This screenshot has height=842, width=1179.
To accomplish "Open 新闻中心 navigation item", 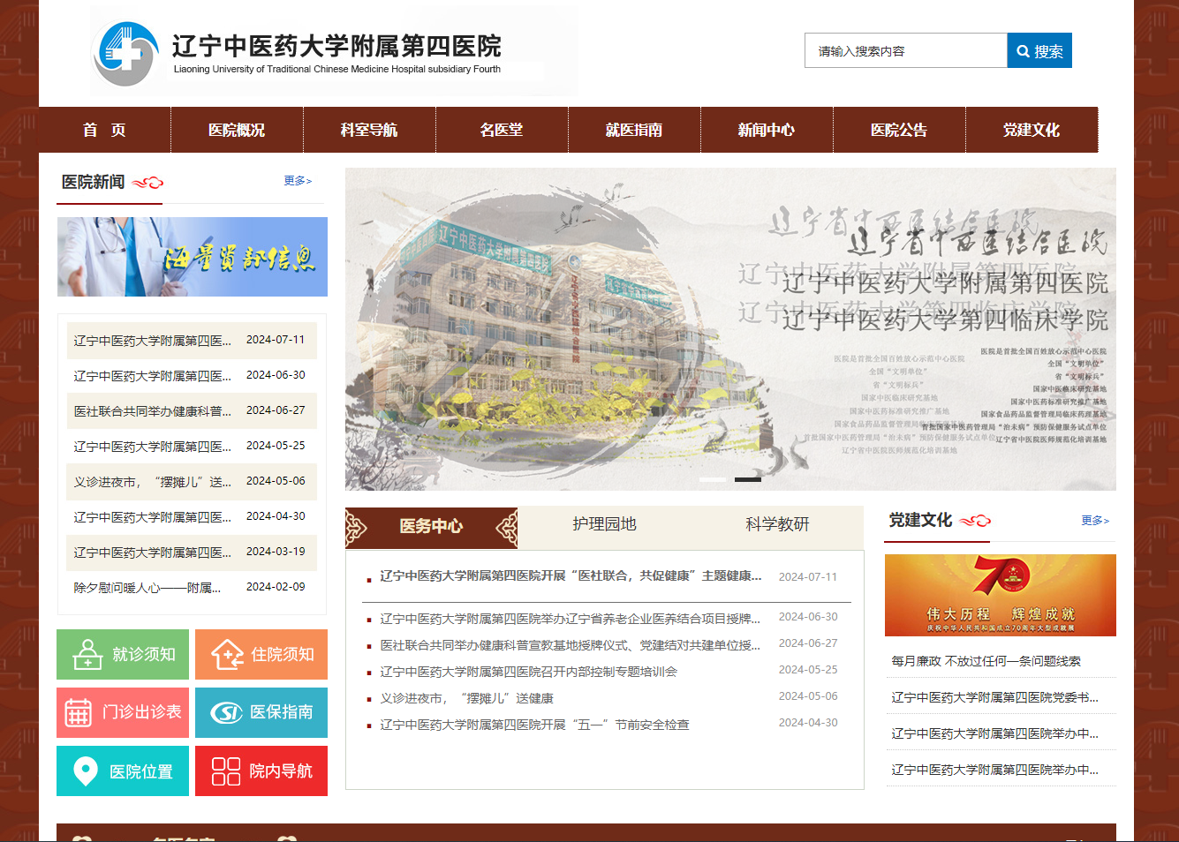I will [767, 130].
